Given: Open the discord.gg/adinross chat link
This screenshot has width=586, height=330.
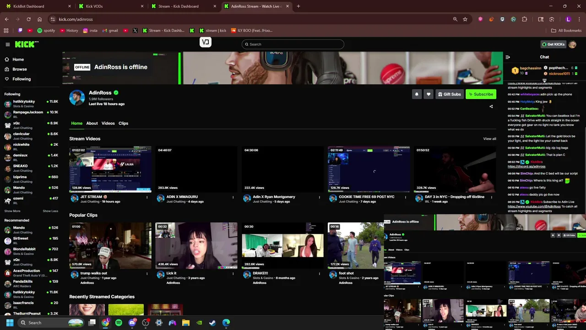Looking at the screenshot, I should click(526, 166).
